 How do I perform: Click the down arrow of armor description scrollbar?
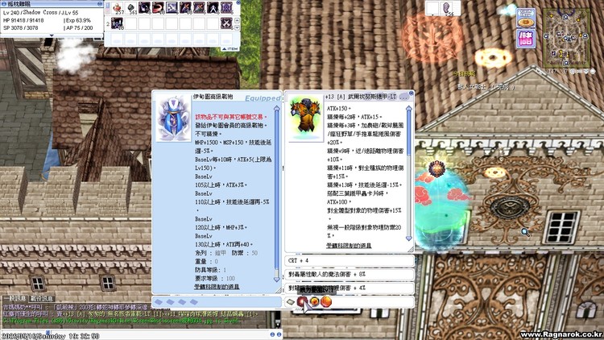(x=408, y=238)
